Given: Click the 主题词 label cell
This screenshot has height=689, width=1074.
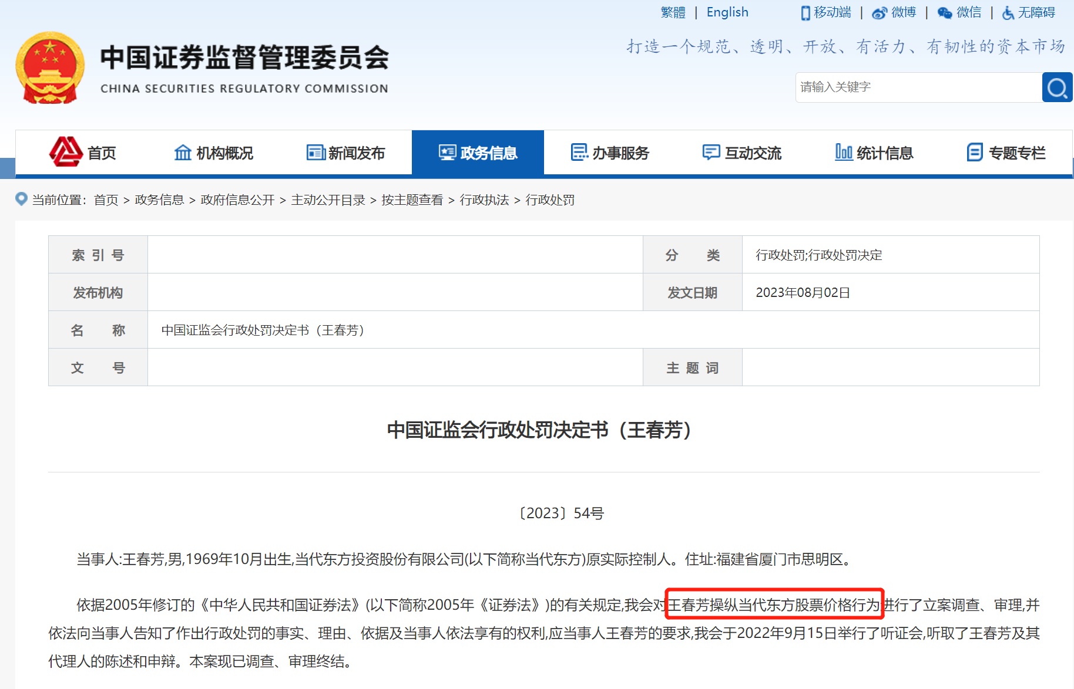Looking at the screenshot, I should point(693,367).
